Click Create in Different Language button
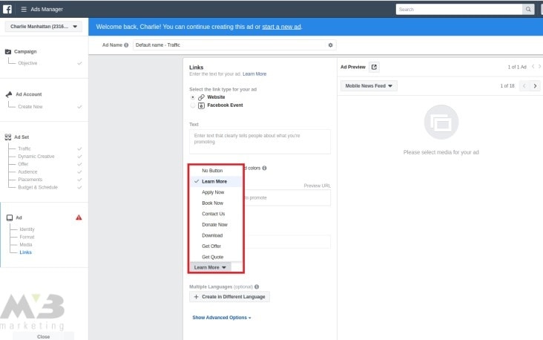The image size is (543, 340). pos(229,297)
